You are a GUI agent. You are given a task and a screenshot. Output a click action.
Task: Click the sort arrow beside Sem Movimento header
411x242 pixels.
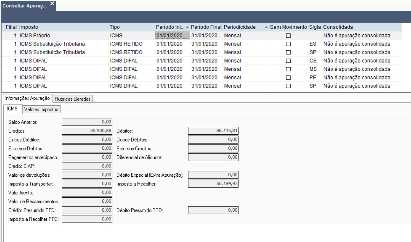pyautogui.click(x=266, y=27)
